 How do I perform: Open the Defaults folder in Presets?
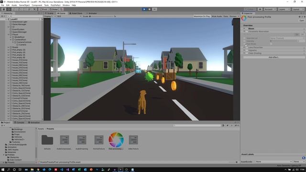click(x=47, y=140)
